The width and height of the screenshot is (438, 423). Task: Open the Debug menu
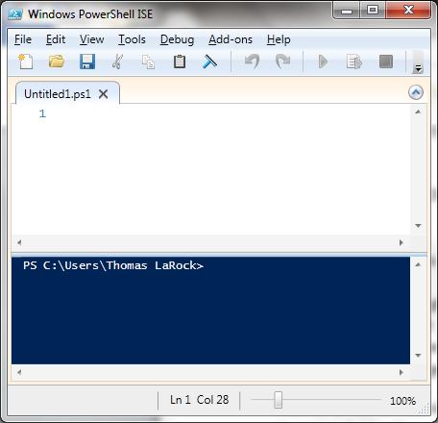[177, 39]
